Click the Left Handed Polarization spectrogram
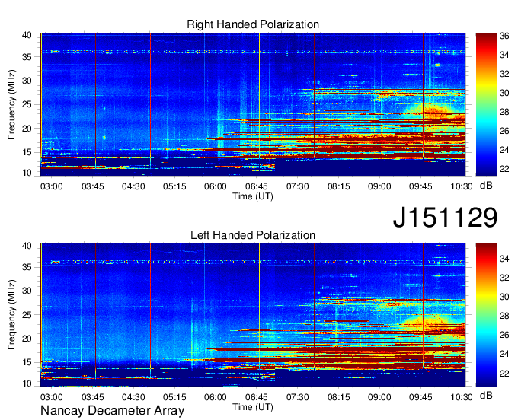Image resolution: width=518 pixels, height=420 pixels. tap(253, 315)
